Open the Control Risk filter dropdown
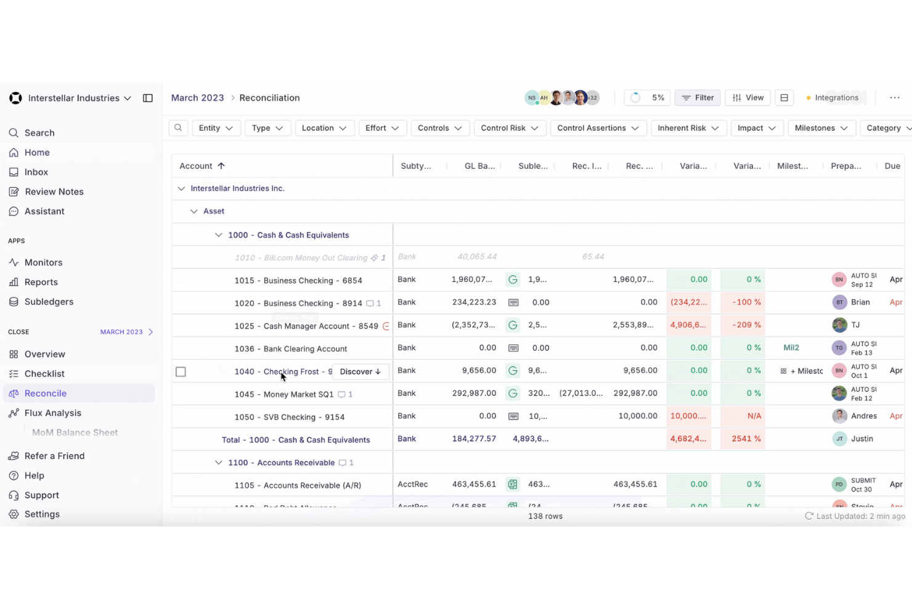The image size is (912, 608). (510, 128)
